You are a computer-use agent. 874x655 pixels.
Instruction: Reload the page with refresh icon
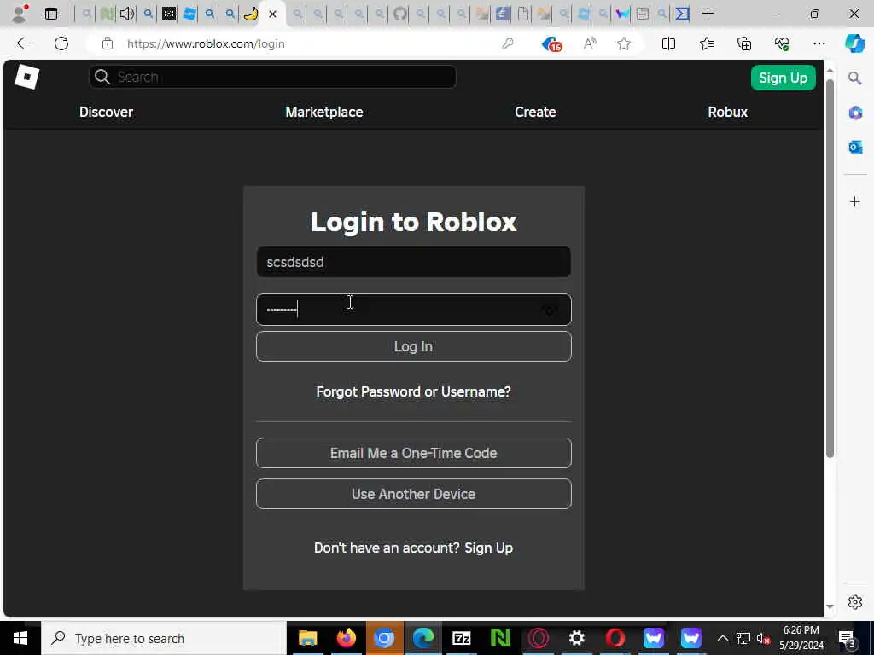61,43
